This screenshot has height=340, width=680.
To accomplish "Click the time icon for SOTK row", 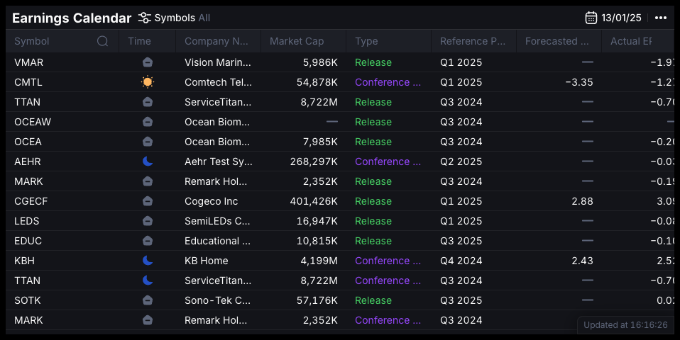I will pos(148,300).
